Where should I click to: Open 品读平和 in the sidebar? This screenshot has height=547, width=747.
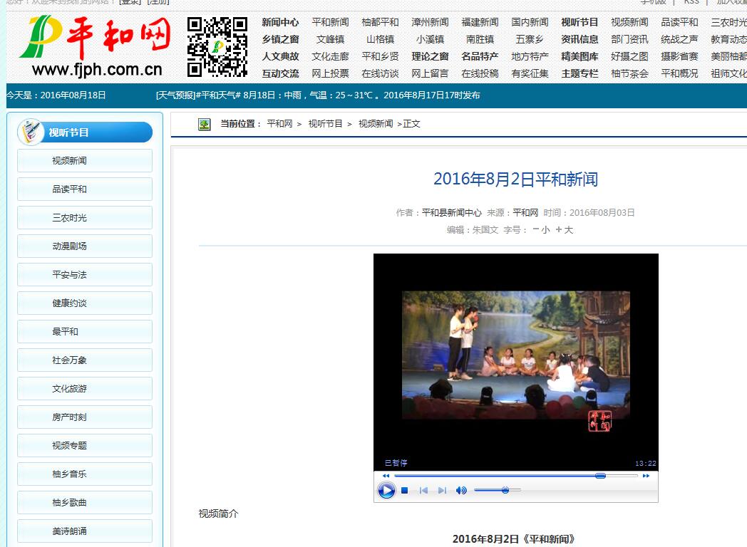click(85, 189)
